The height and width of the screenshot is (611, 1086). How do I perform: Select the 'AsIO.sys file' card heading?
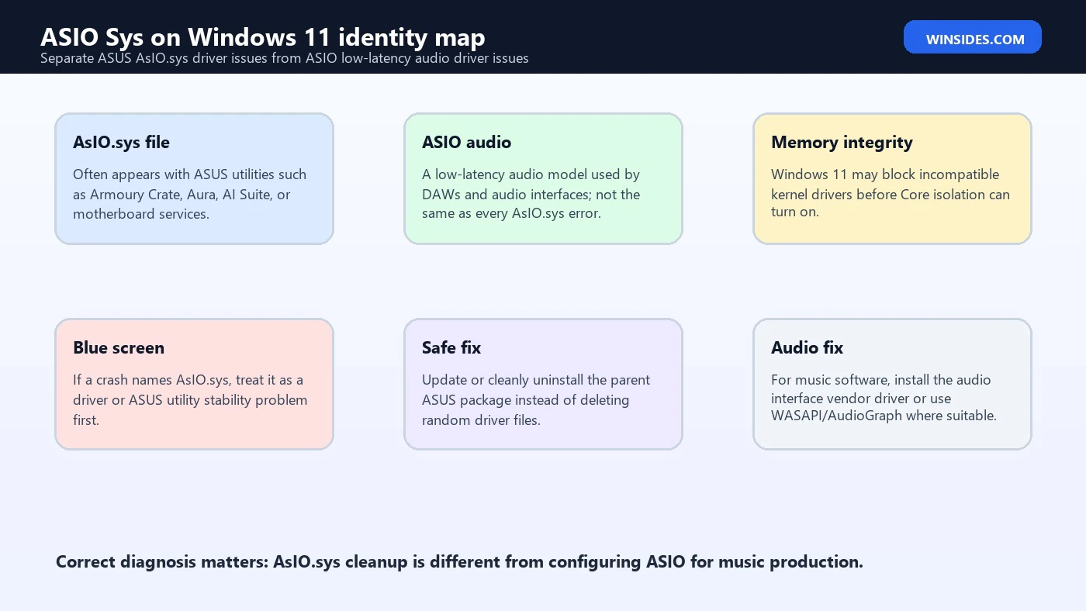pos(121,142)
